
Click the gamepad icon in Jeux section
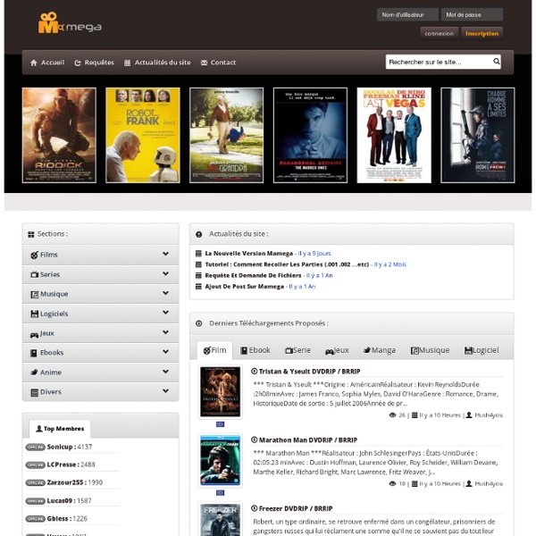click(x=34, y=335)
